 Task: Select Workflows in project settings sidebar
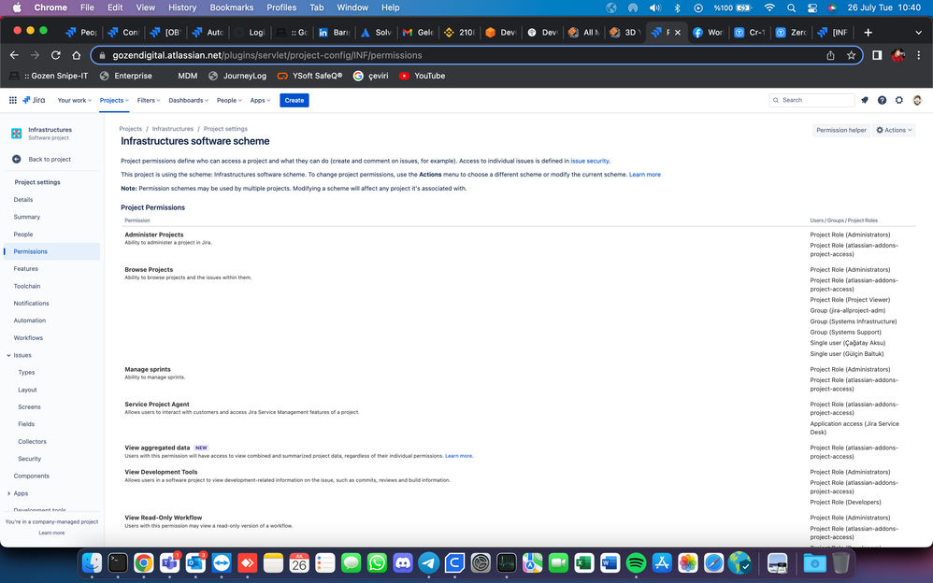coord(28,337)
